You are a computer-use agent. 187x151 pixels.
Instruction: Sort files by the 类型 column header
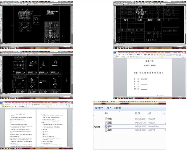coord(150,113)
